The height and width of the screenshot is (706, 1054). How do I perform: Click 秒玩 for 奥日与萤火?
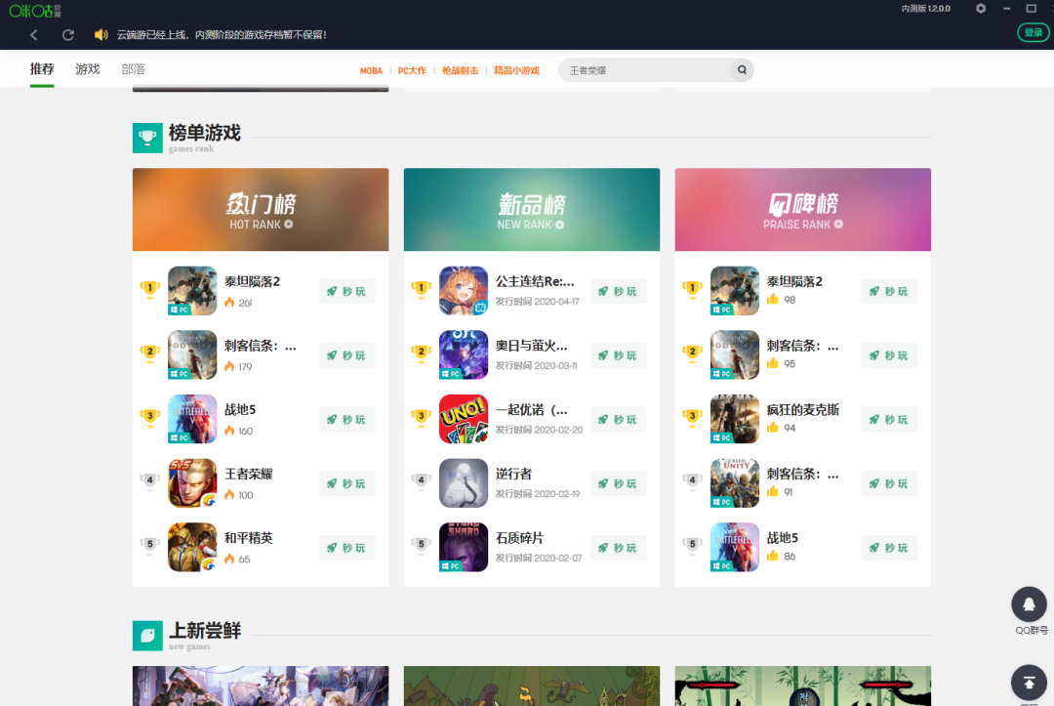click(x=619, y=355)
